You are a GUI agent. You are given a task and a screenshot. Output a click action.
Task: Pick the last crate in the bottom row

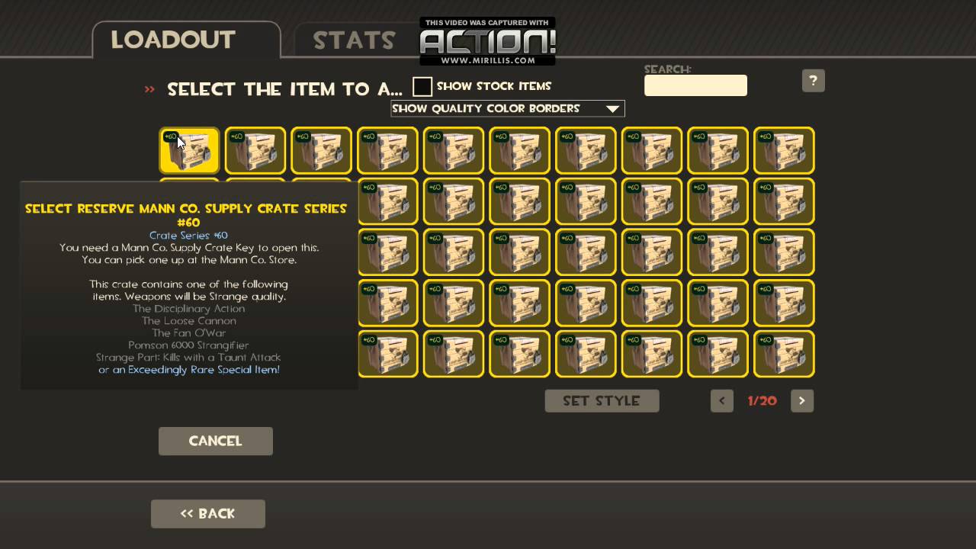point(784,354)
